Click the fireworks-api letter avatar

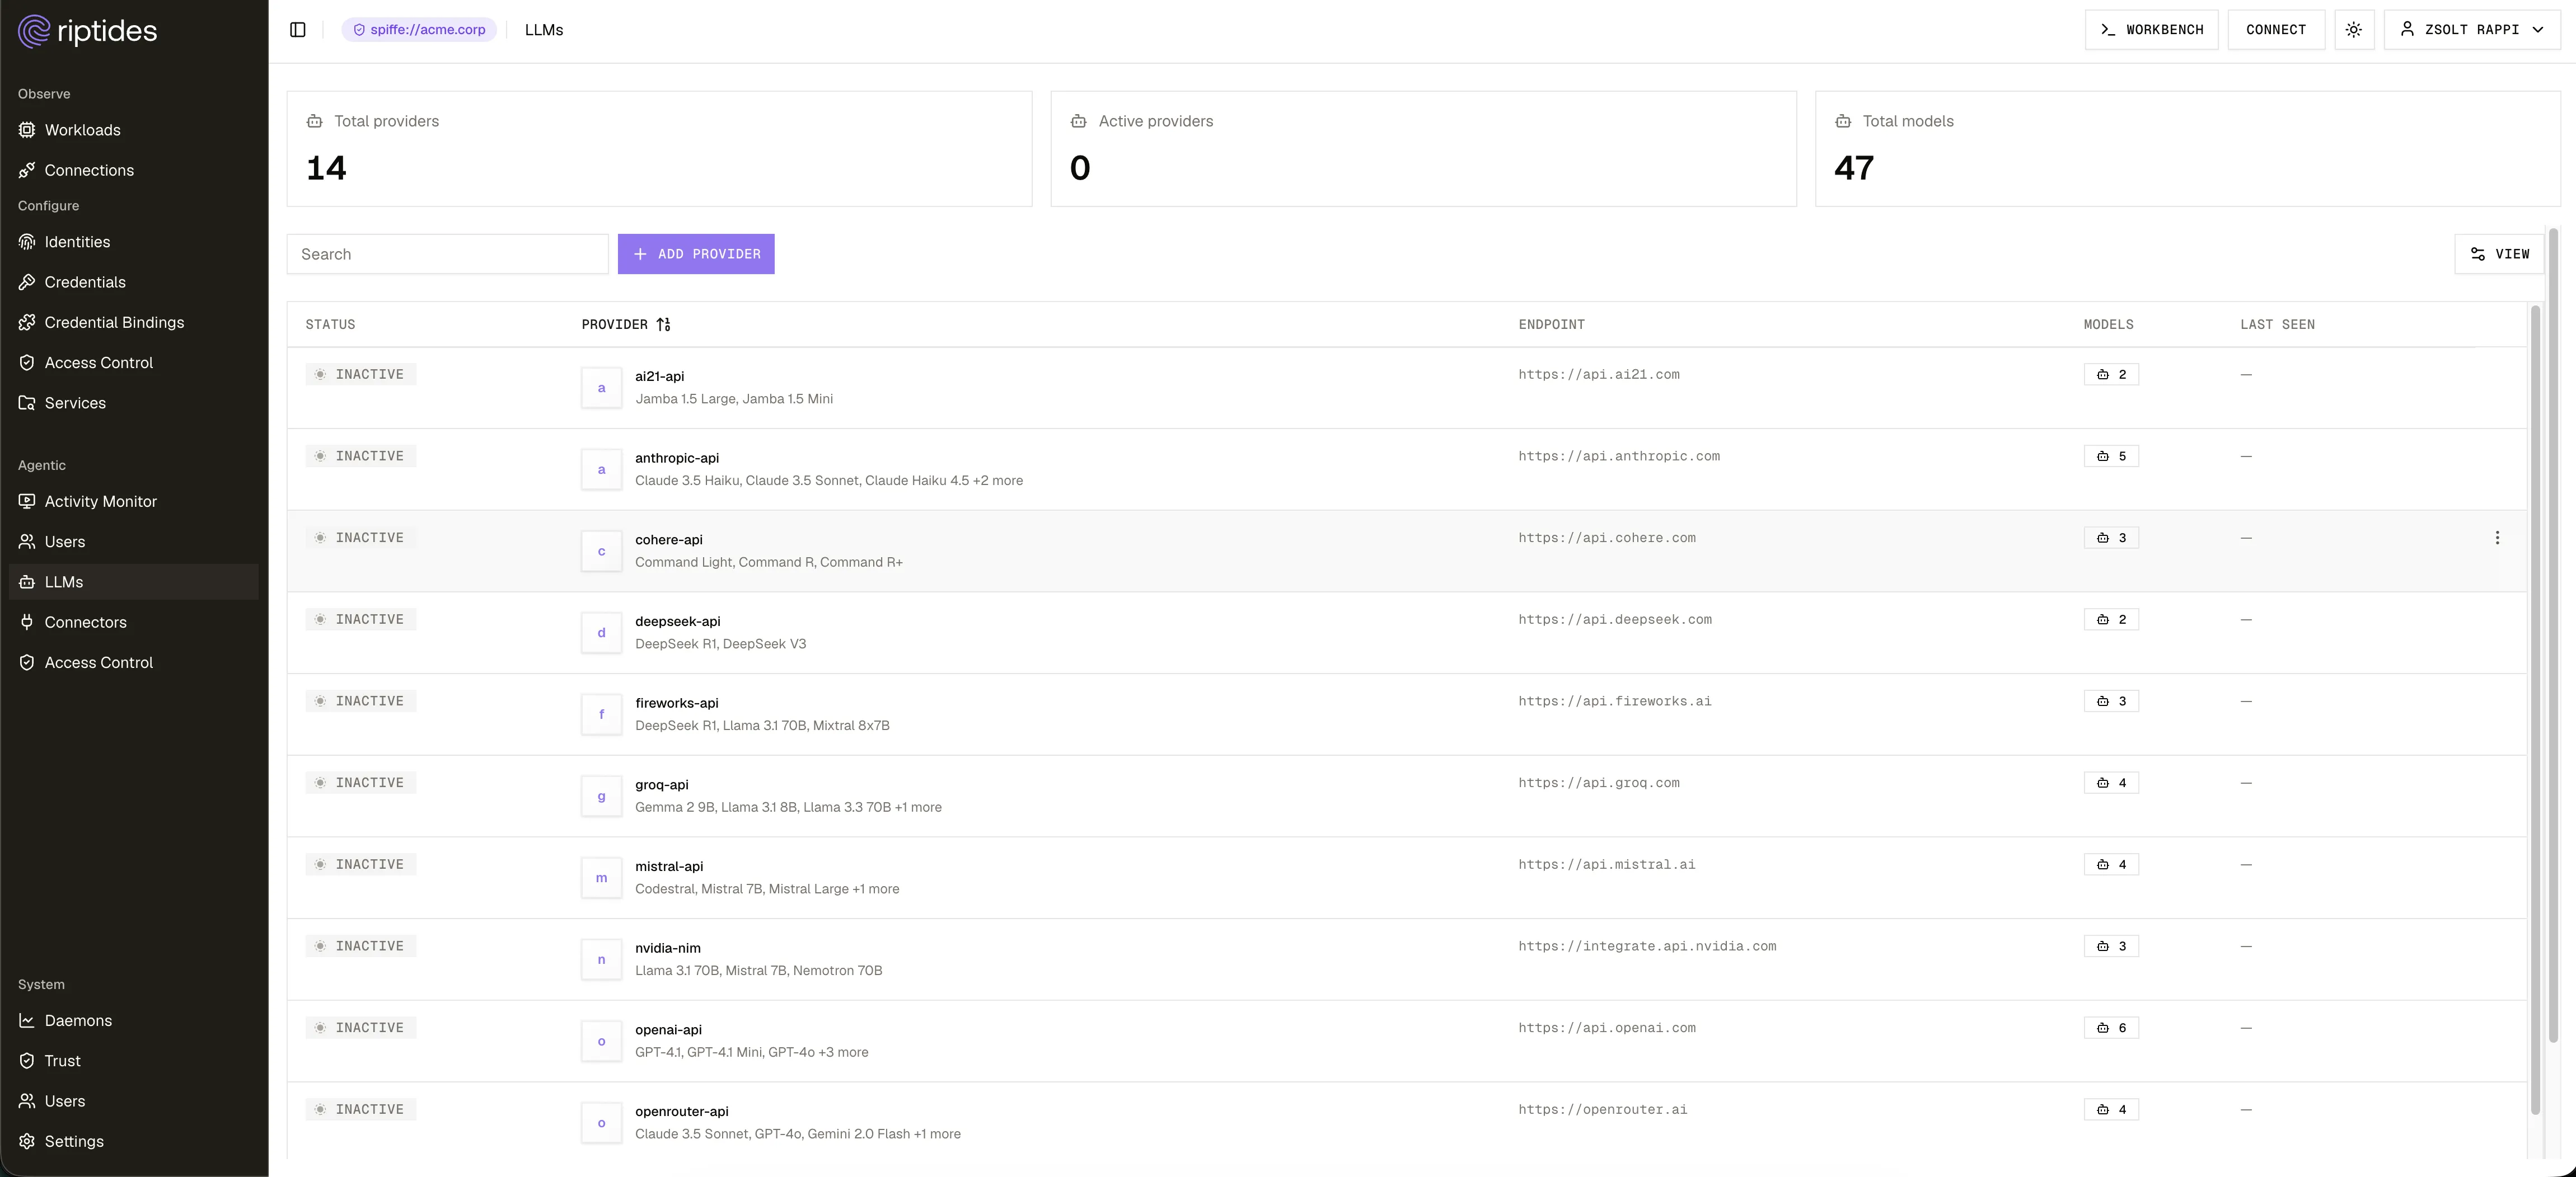(x=601, y=714)
